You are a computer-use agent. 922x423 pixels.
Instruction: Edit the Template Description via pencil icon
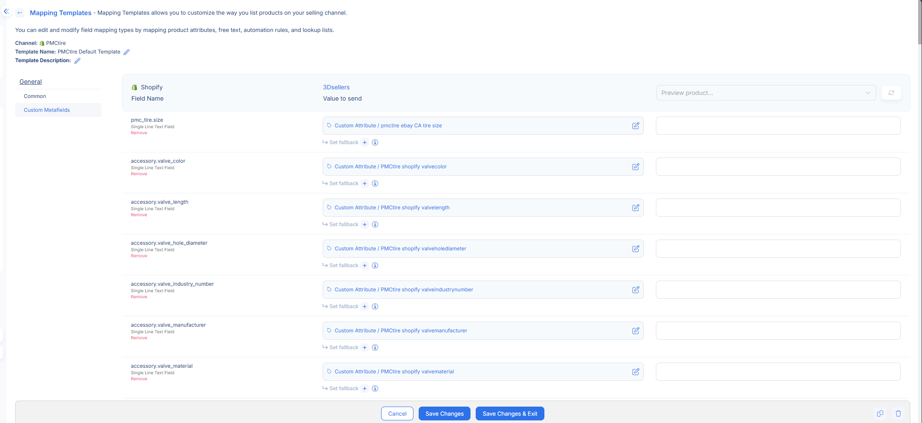[x=77, y=60]
